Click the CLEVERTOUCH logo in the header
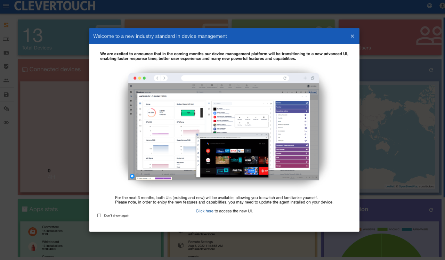The width and height of the screenshot is (445, 260). 55,6
